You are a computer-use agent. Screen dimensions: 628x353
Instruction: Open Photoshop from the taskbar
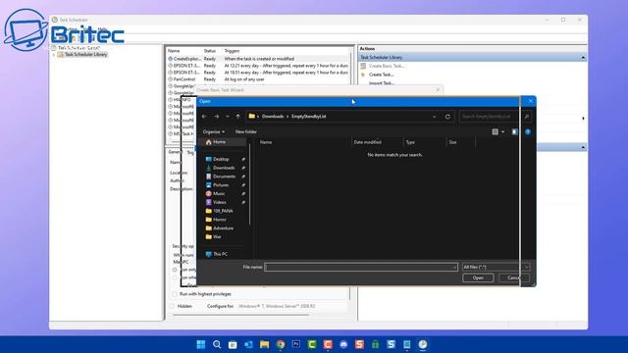296,344
